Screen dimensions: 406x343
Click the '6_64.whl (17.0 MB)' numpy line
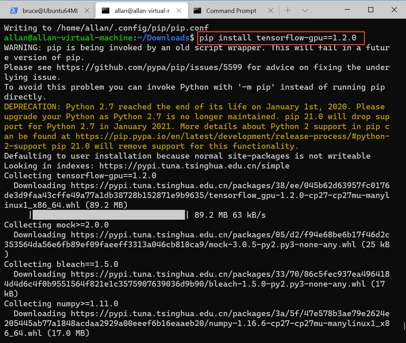click(x=47, y=333)
